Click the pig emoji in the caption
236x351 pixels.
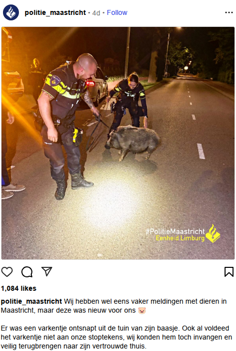pos(142,311)
